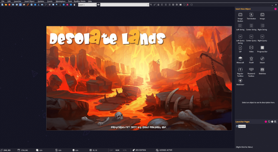Insert a Password Textbox object
278x152 pixels.
(251, 72)
